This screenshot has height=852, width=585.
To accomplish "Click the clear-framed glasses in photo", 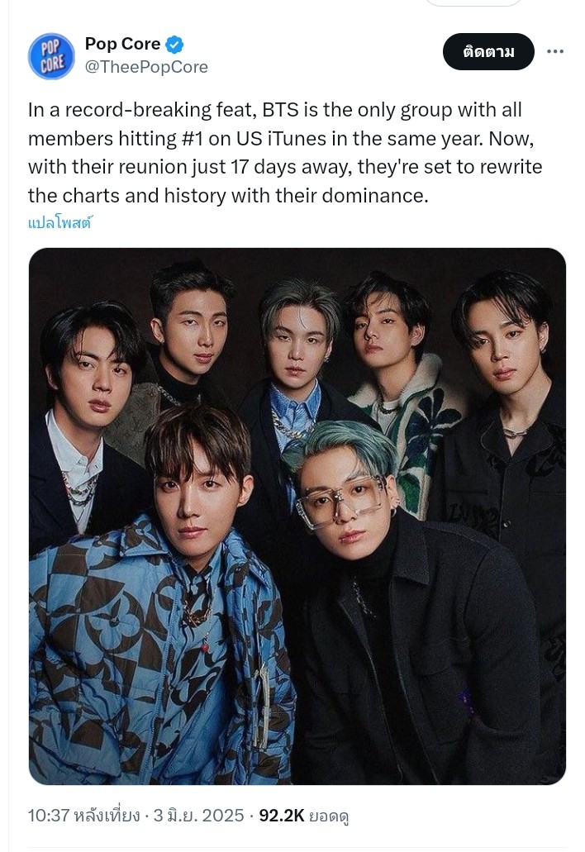I will point(340,501).
